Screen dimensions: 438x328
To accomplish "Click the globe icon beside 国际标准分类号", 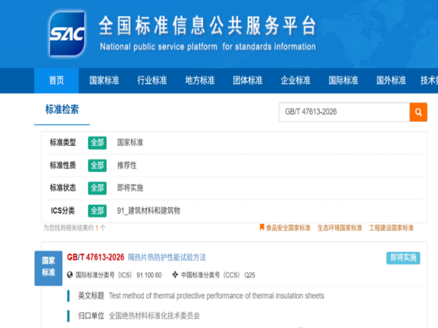I will (70, 275).
